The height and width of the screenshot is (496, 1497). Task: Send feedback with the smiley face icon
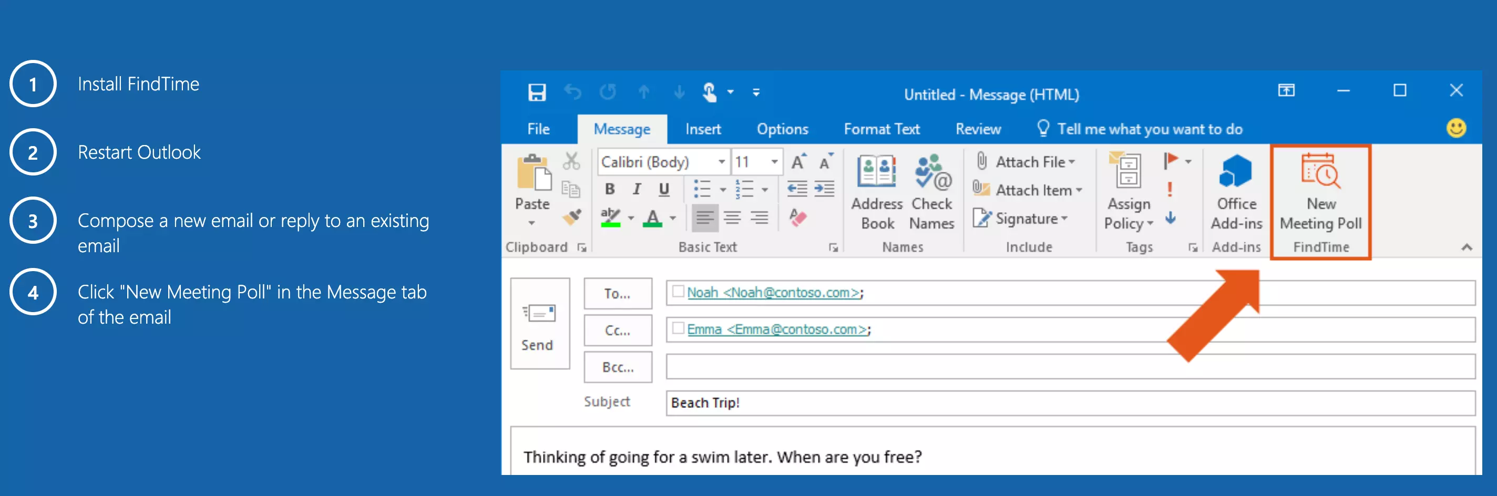pyautogui.click(x=1456, y=128)
